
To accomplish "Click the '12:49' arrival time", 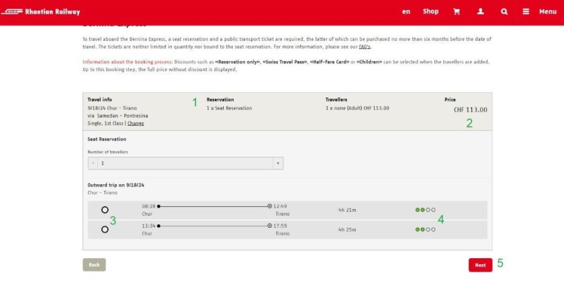I will click(280, 206).
